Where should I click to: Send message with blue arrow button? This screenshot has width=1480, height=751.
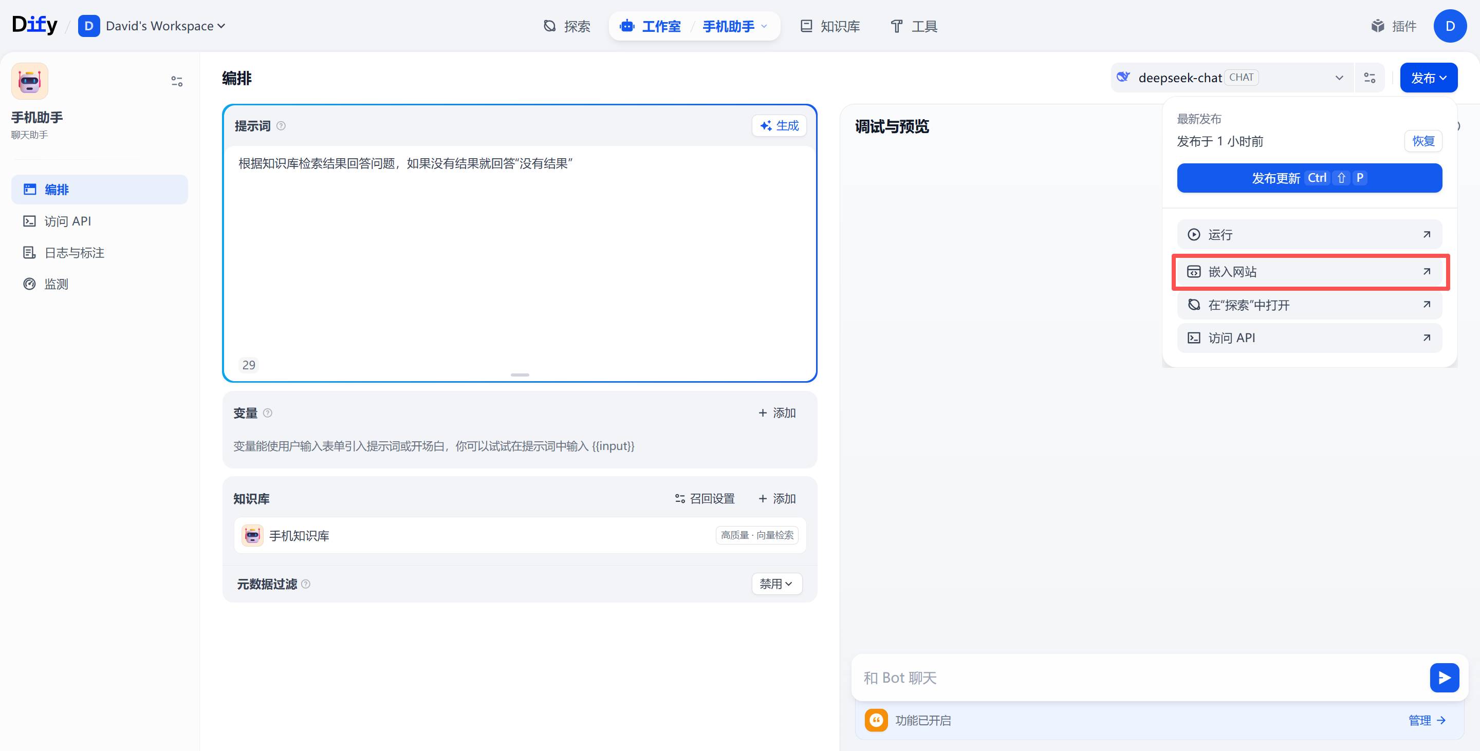(1444, 678)
